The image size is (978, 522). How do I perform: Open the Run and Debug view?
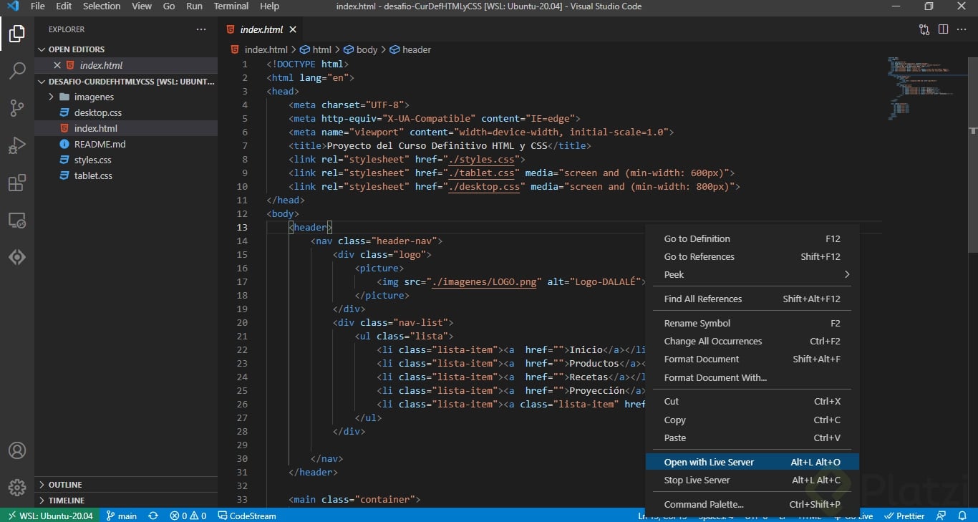[17, 145]
